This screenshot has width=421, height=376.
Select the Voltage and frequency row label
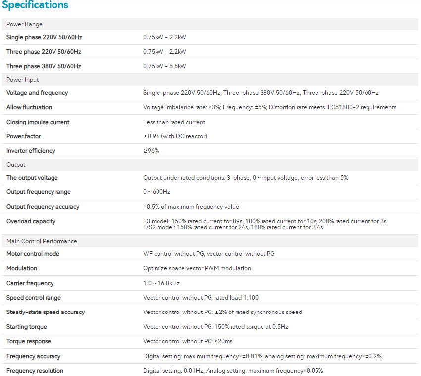[x=37, y=93]
